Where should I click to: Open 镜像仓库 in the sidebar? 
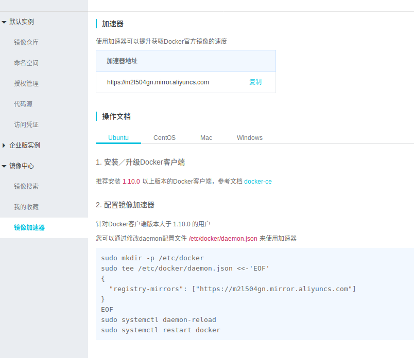coord(26,42)
